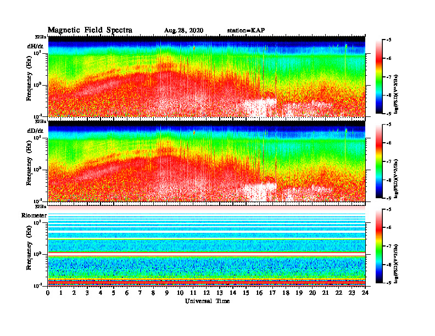
Task: Click the "8" hour tick label
Action: 153,293
